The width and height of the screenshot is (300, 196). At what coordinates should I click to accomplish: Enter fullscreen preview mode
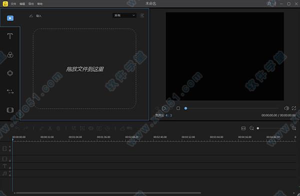click(x=294, y=108)
